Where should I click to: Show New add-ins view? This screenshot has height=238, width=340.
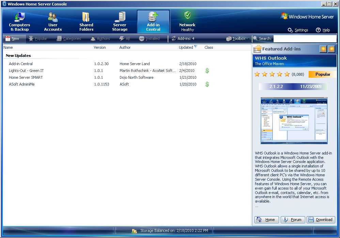(14, 39)
